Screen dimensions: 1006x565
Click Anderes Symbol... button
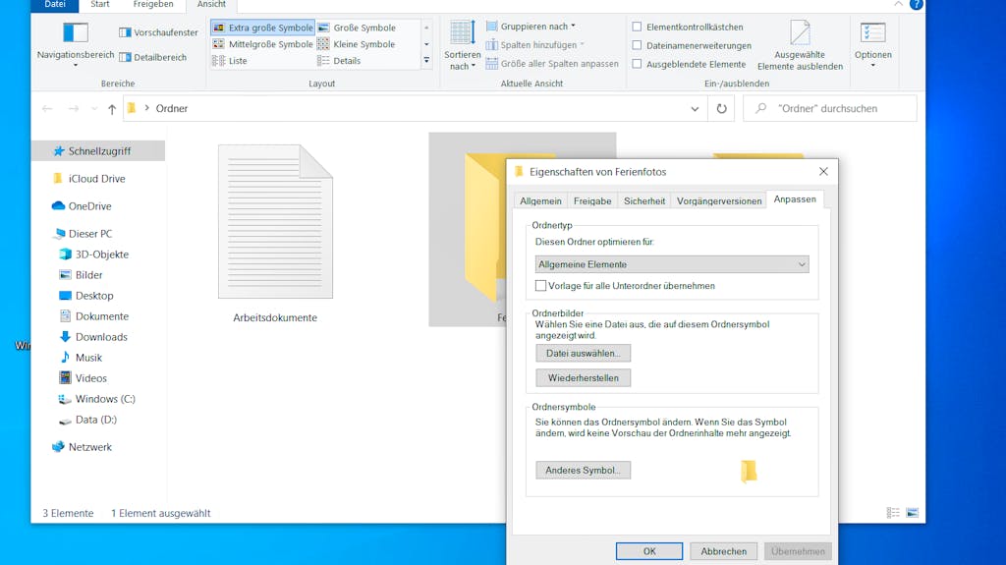tap(584, 470)
